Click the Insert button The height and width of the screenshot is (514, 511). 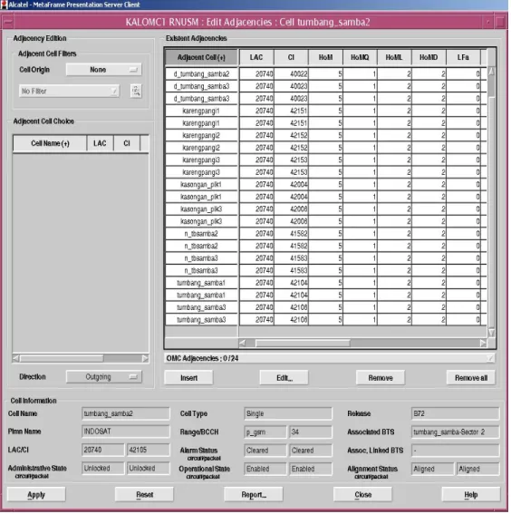click(188, 378)
